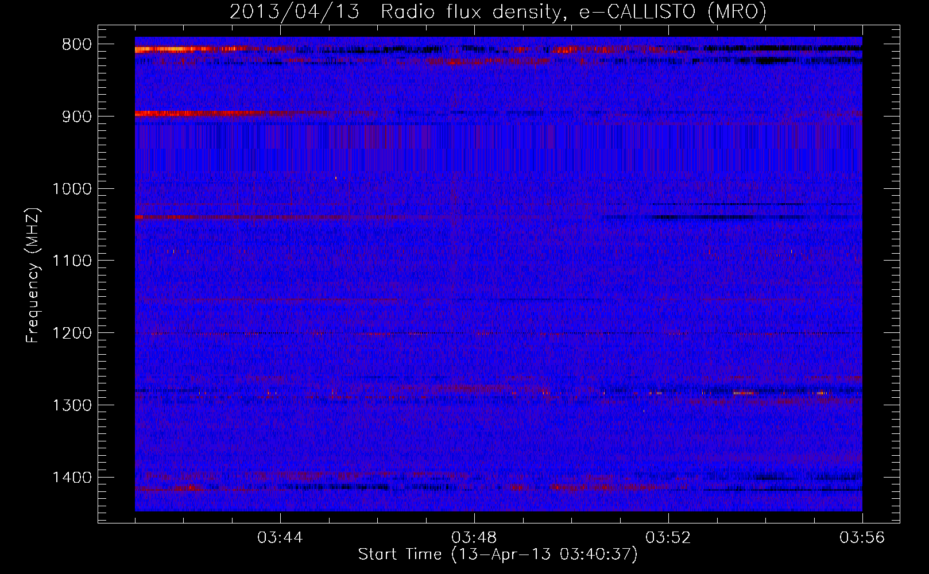Click the plot title '2013/04/13 Radio flux density, e-CALLISTO (MRO)'
The width and height of the screenshot is (929, 574).
click(x=498, y=11)
